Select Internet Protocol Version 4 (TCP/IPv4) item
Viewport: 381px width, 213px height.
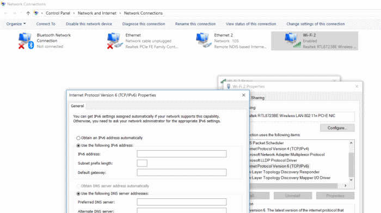pyautogui.click(x=279, y=149)
